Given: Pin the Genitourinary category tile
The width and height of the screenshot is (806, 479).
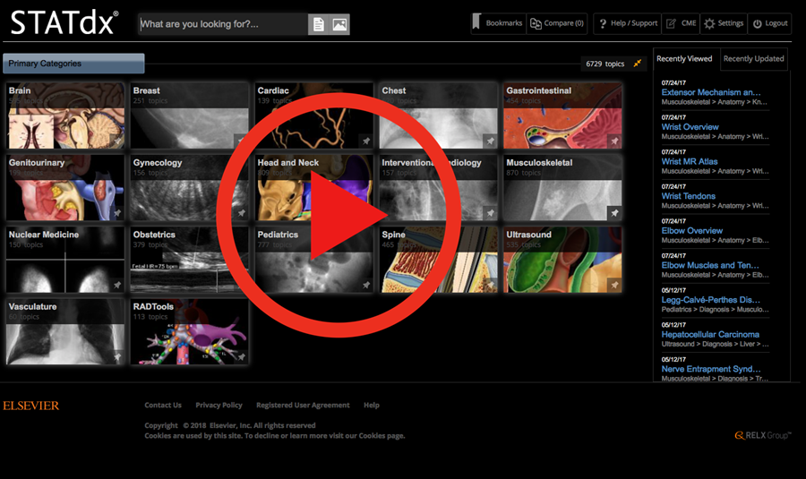Looking at the screenshot, I should pyautogui.click(x=117, y=213).
